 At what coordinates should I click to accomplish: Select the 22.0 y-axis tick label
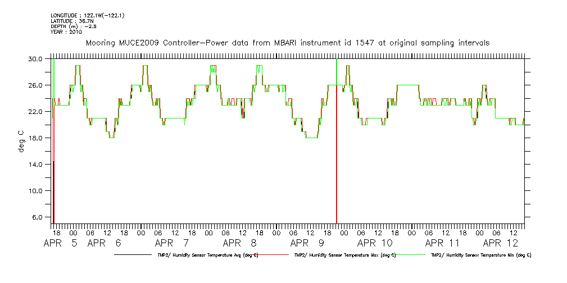[35, 112]
